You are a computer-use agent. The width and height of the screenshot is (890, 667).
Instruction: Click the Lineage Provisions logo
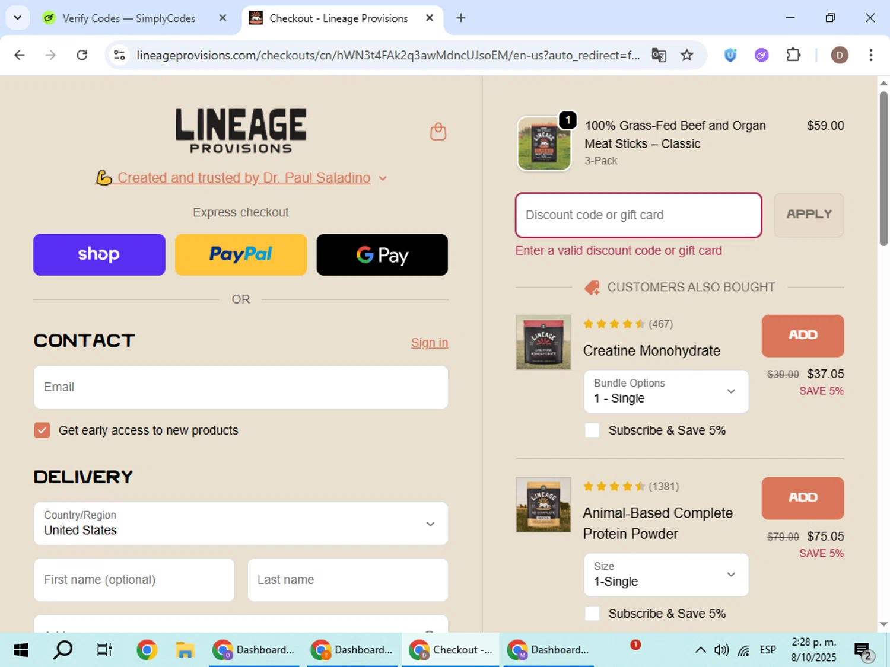click(241, 131)
